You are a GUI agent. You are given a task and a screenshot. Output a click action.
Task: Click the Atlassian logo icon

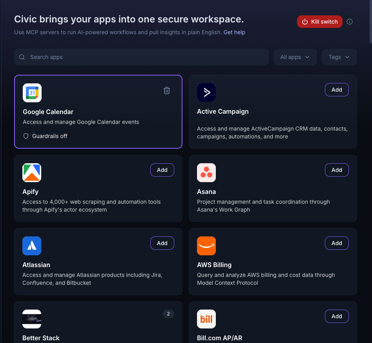tap(32, 246)
